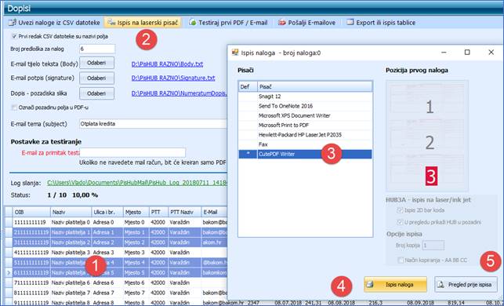Click the printer icon on Ispis naloga button
This screenshot has height=306, width=504.
point(370,285)
